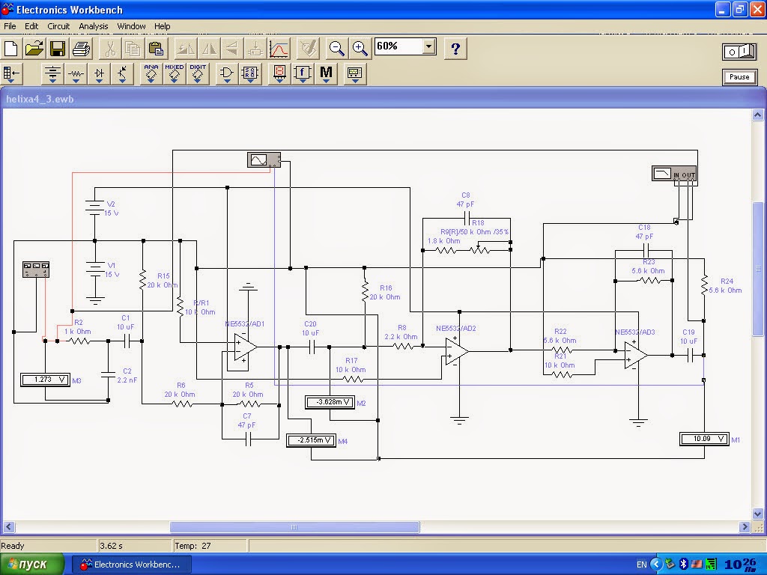
Task: Click the Zoom Out magnifier icon
Action: (x=337, y=49)
